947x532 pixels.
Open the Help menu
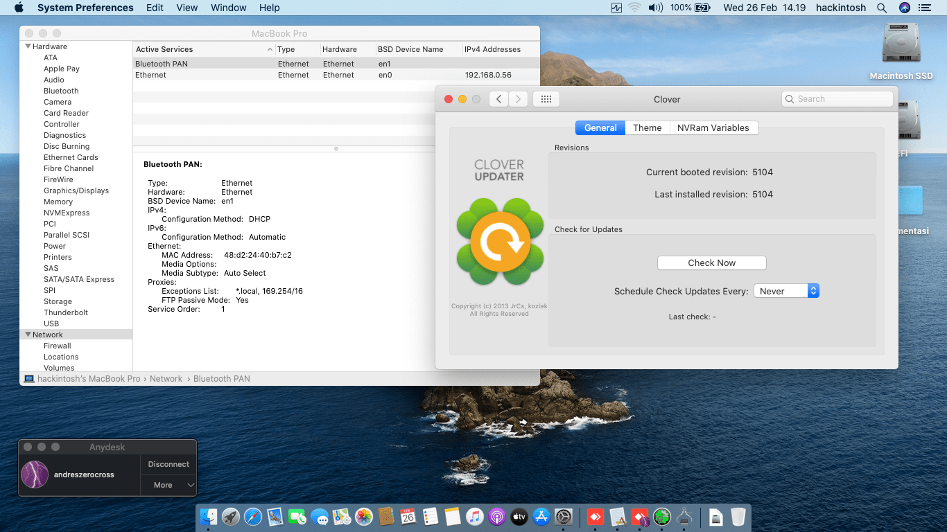tap(270, 8)
